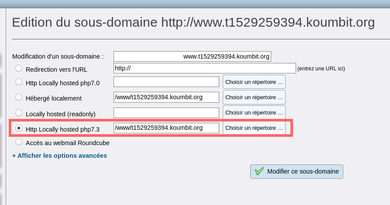Select the Redirection vers l'URL radio button
This screenshot has width=390, height=205.
[19, 69]
